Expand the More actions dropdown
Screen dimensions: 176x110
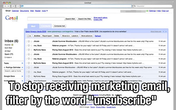point(87,36)
